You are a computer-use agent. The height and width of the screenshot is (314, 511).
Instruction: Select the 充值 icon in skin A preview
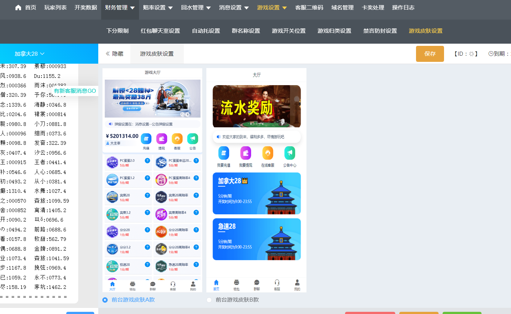click(146, 139)
